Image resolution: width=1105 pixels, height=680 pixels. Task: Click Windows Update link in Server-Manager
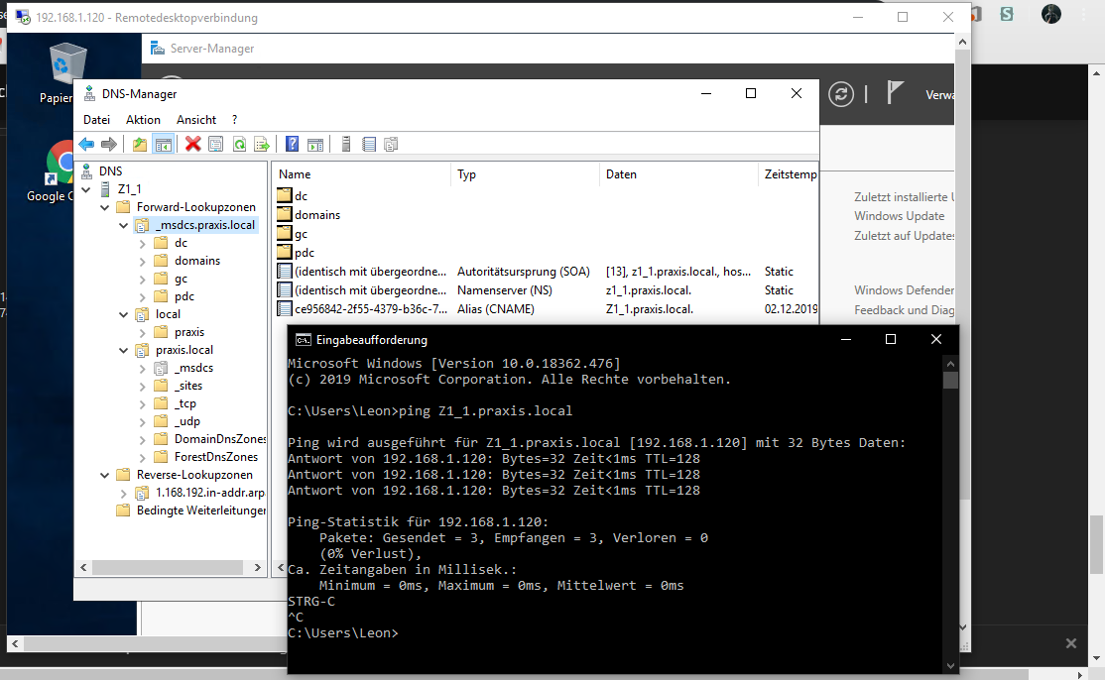pos(900,216)
